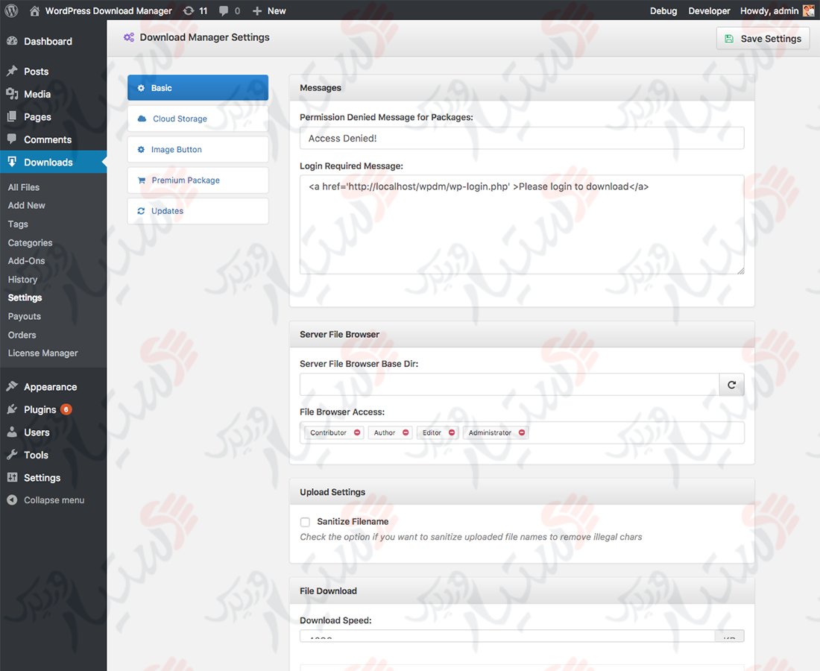Click the WordPress logo in admin bar
This screenshot has width=820, height=671.
10,10
